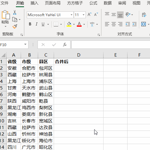This screenshot has width=150, height=150.
Task: Click Merge and Center icon
Action: [x=143, y=24]
